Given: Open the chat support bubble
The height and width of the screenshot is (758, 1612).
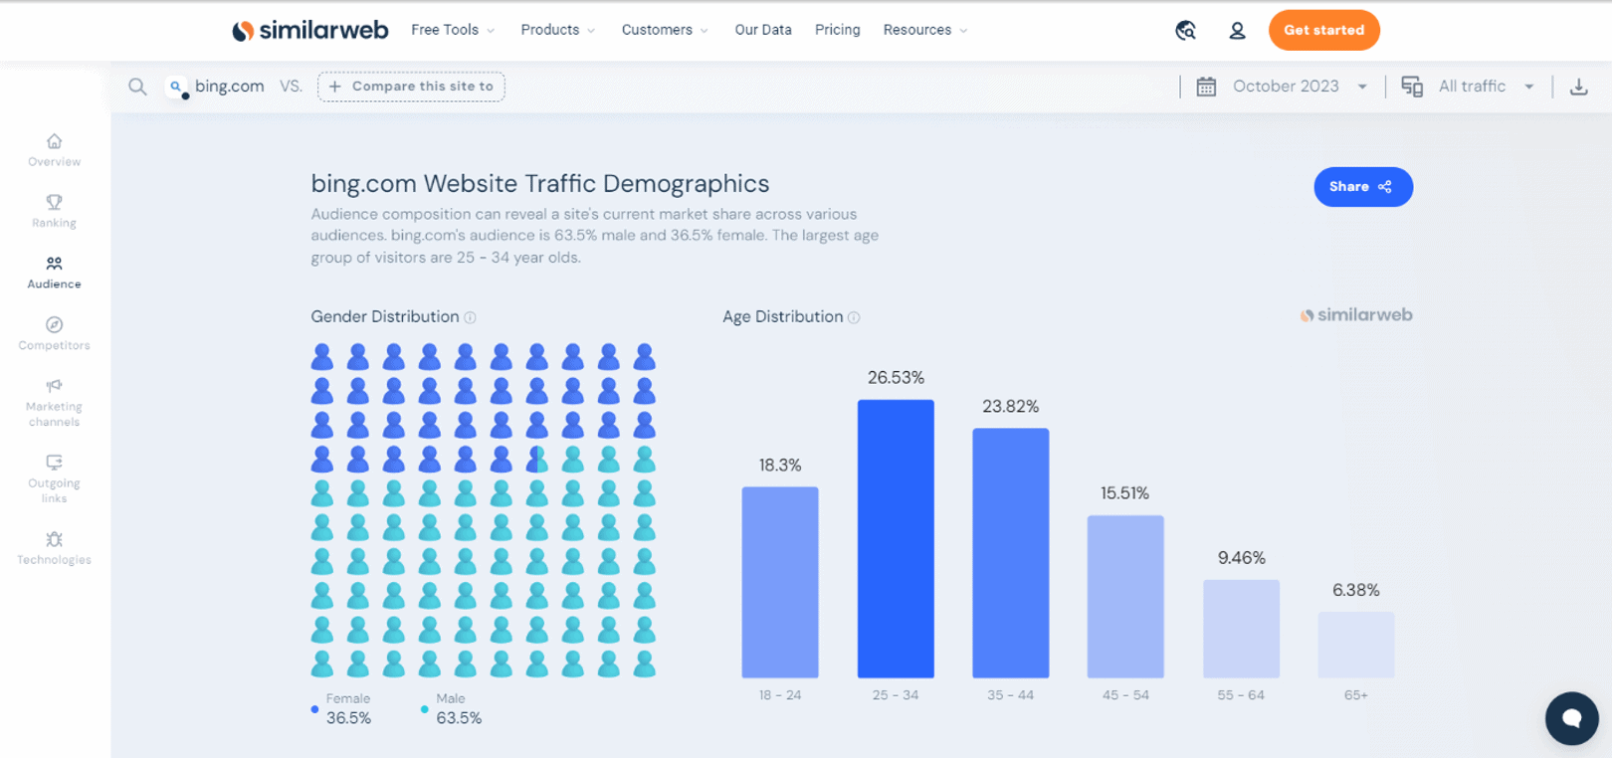Looking at the screenshot, I should coord(1572,718).
